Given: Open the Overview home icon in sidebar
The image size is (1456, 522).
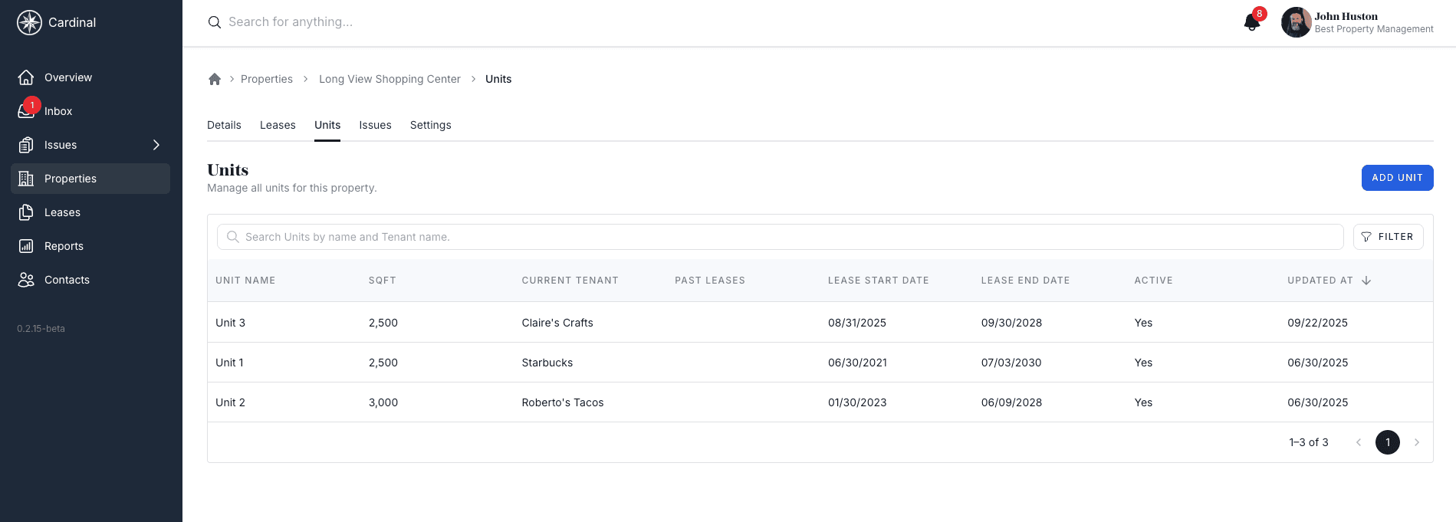Looking at the screenshot, I should pos(26,77).
